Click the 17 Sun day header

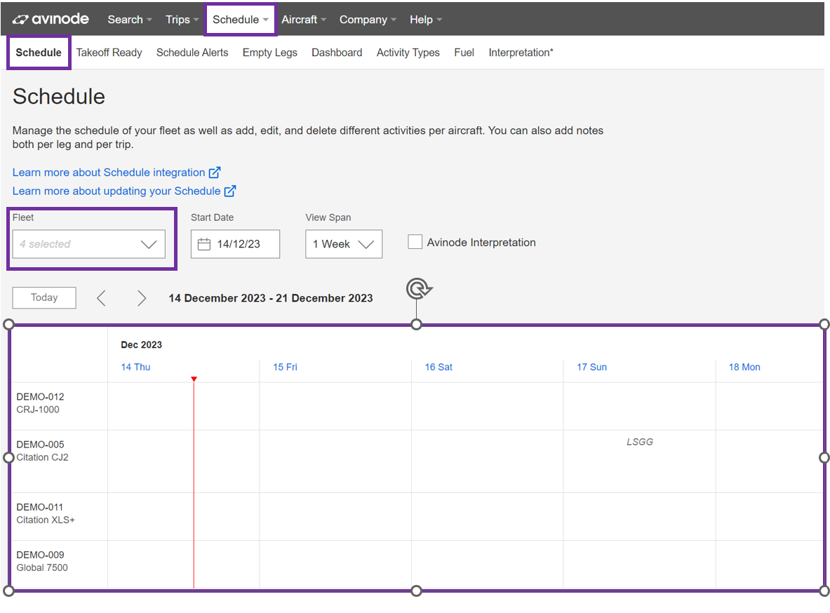click(x=591, y=367)
